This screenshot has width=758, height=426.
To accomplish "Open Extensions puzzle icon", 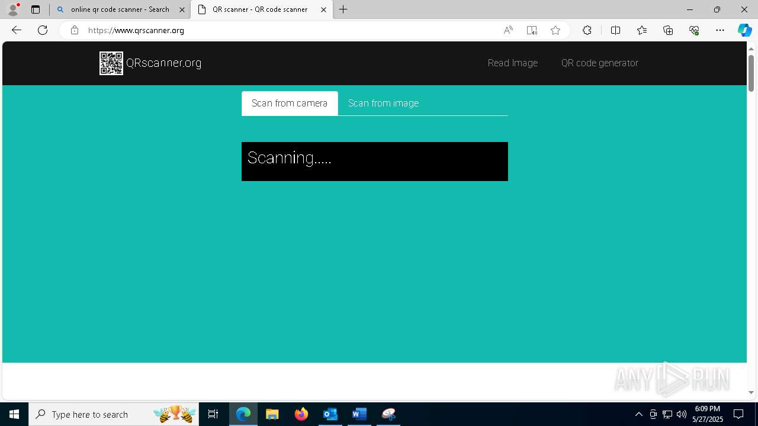I will (x=587, y=30).
